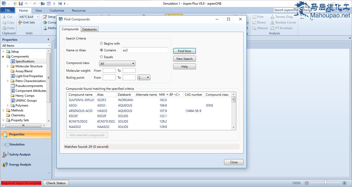352x187 pixels.
Task: Collapse the Properties navigation pane arrow
Action: pyautogui.click(x=48, y=39)
